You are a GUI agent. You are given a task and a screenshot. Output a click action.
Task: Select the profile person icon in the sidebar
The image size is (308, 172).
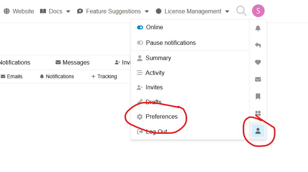pos(258,130)
